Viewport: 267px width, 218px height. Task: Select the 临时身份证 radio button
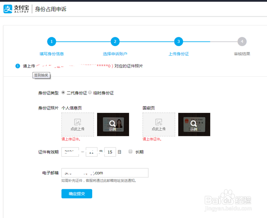click(x=90, y=92)
